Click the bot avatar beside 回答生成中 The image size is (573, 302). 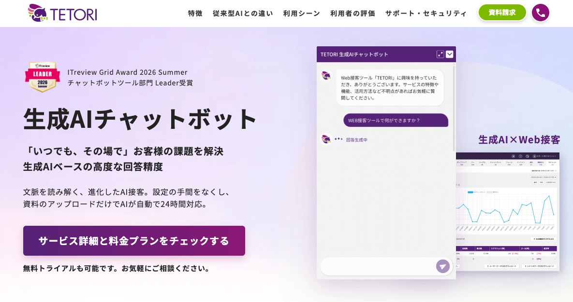click(x=326, y=139)
